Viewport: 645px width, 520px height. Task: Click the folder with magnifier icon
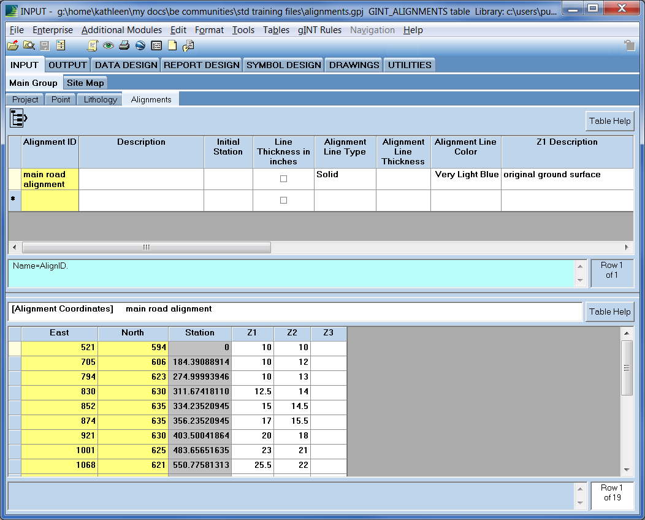(x=29, y=45)
